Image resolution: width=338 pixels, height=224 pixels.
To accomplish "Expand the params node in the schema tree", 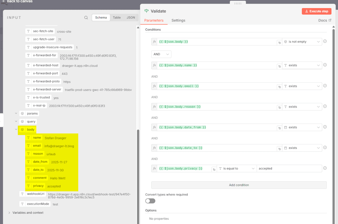I will coord(16,114).
